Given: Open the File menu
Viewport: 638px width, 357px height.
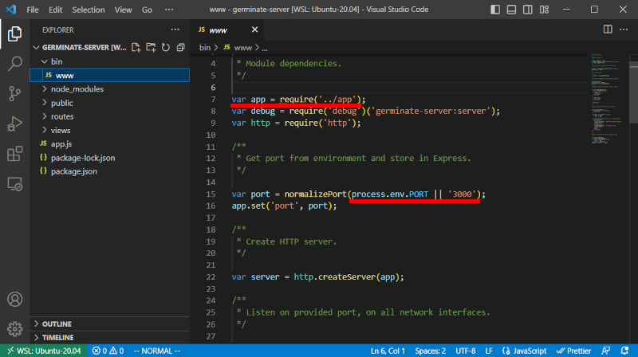Looking at the screenshot, I should click(x=33, y=10).
